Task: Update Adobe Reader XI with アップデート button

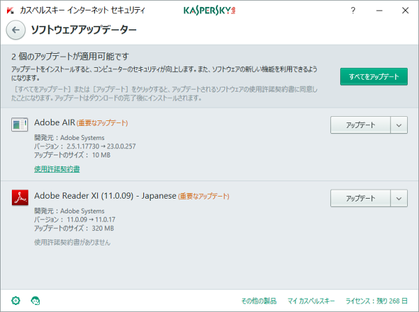Action: (360, 198)
